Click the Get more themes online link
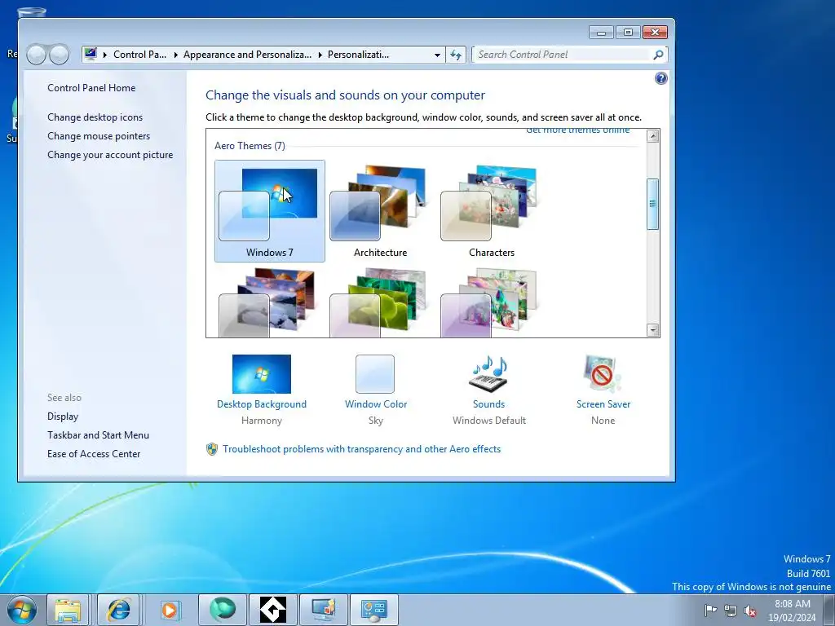This screenshot has width=835, height=626. [x=577, y=130]
